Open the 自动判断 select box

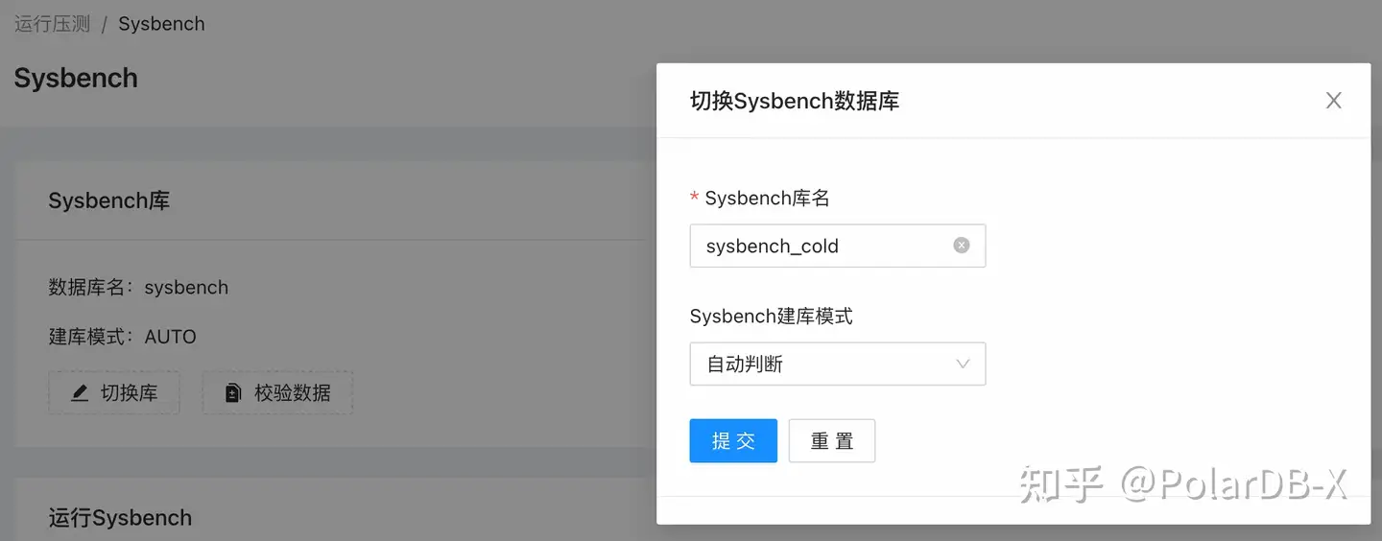[x=825, y=365]
